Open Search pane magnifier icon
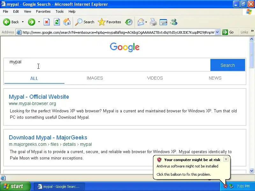Viewport: 255px width, 191px height. (x=79, y=22)
